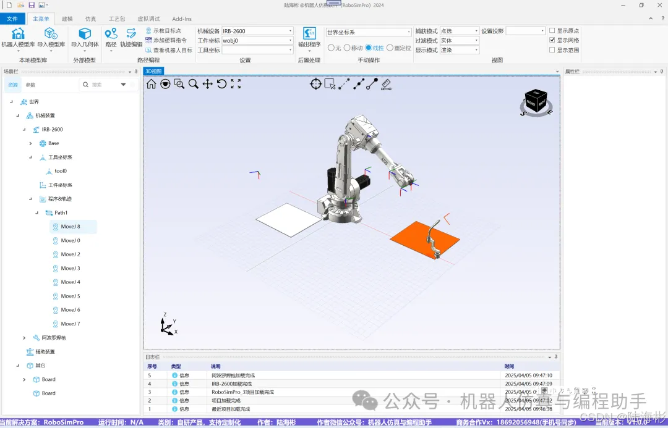This screenshot has height=428, width=668.
Task: Open the 路径 path tool
Action: [111, 38]
